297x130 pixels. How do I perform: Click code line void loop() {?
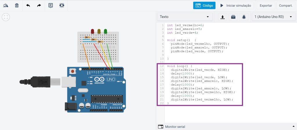tap(180, 66)
